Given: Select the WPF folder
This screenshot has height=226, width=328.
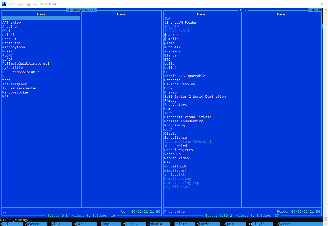Looking at the screenshot, I should (x=5, y=96).
